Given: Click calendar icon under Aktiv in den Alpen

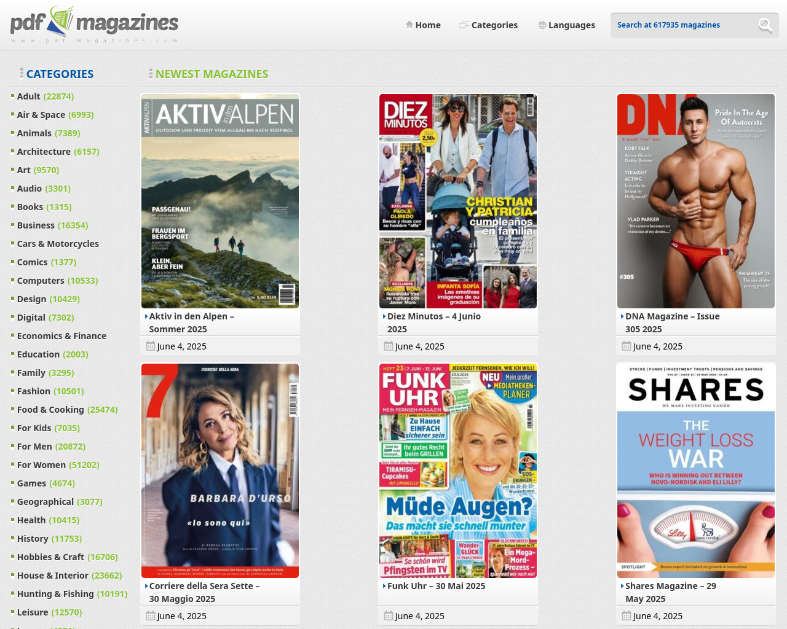Looking at the screenshot, I should point(150,346).
